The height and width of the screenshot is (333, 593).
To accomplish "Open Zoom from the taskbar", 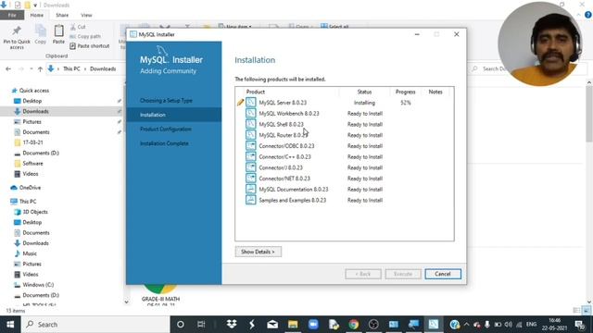I will pos(313,325).
